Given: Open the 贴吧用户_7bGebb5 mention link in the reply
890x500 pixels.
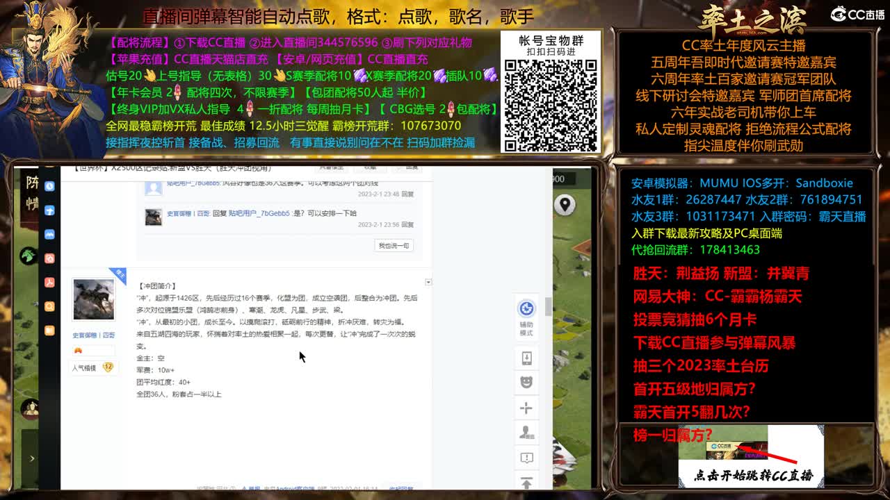Looking at the screenshot, I should 259,213.
